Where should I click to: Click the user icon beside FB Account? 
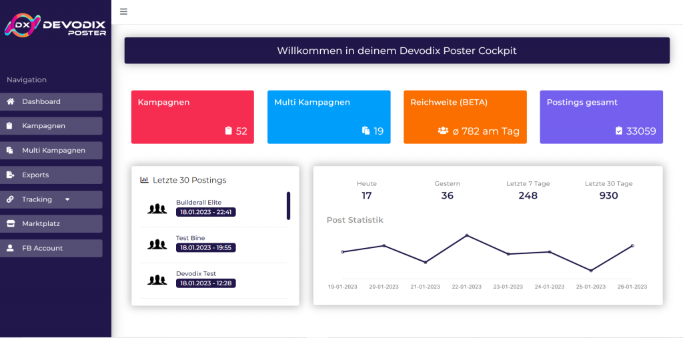pyautogui.click(x=10, y=248)
